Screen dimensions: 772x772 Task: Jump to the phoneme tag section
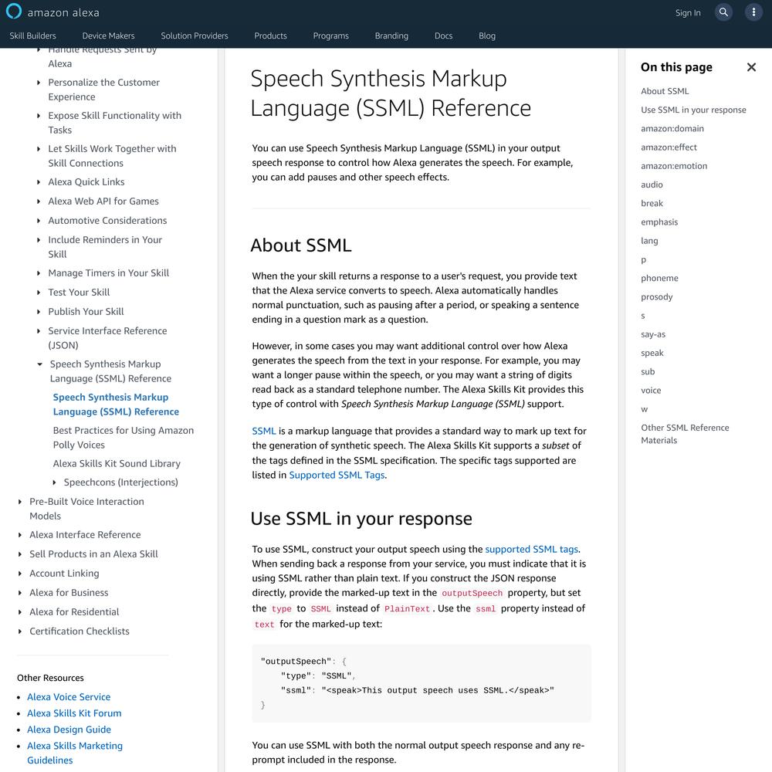point(659,278)
